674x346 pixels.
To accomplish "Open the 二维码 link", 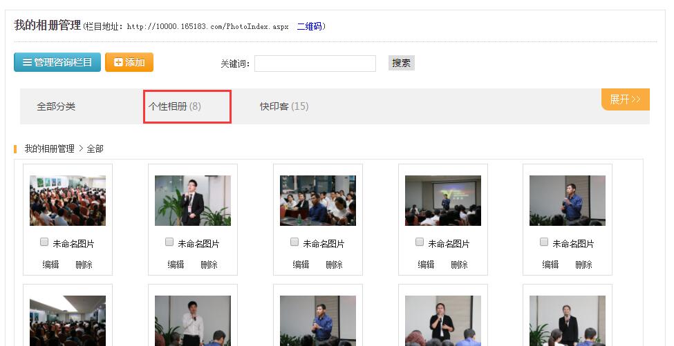I will point(309,26).
